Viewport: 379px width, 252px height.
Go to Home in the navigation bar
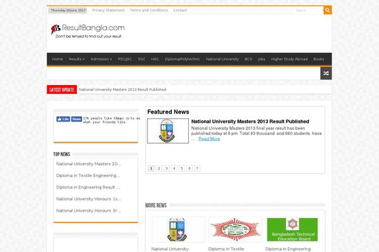(x=57, y=59)
